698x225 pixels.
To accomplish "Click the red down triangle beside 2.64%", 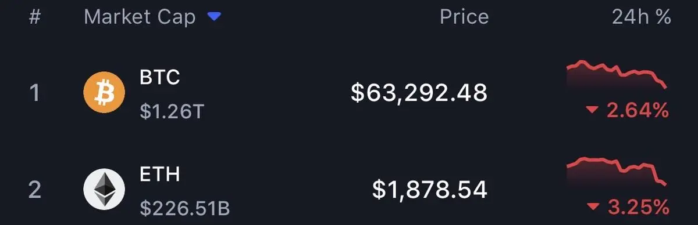I will point(593,110).
